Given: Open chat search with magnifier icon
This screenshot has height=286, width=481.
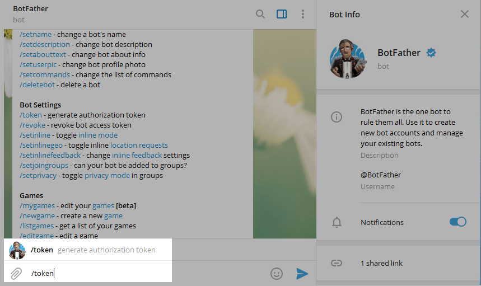Looking at the screenshot, I should tap(260, 14).
